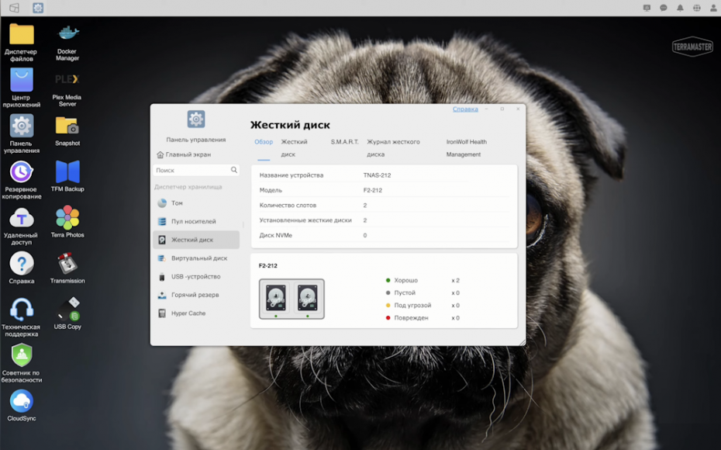Image resolution: width=721 pixels, height=450 pixels.
Task: Click the Количество слотов row label
Action: pos(288,205)
